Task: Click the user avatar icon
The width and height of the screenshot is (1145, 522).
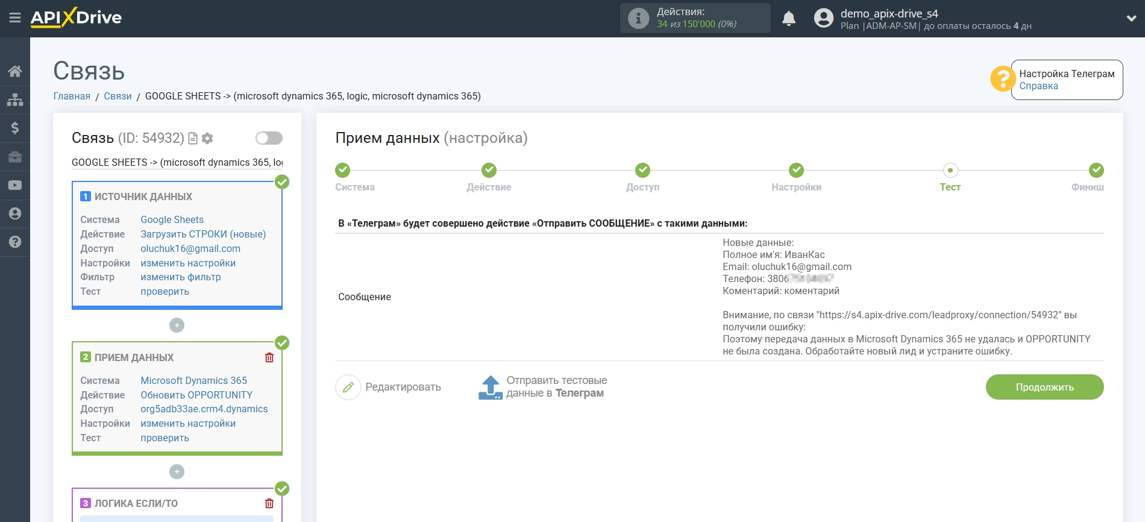Action: pyautogui.click(x=824, y=18)
